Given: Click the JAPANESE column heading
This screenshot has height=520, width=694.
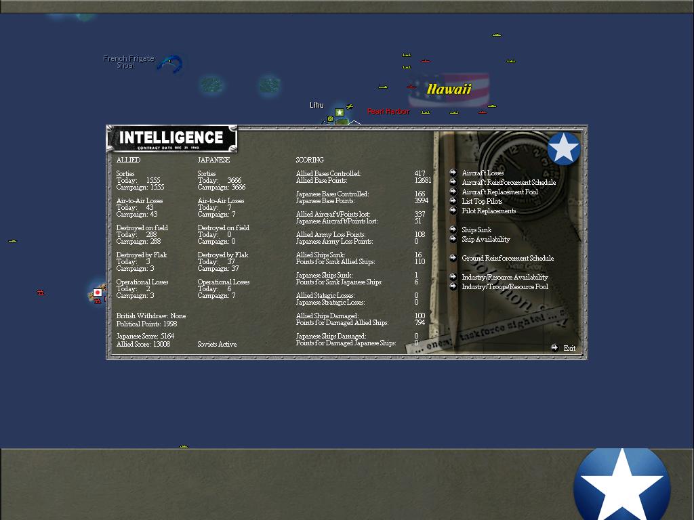Looking at the screenshot, I should click(213, 160).
